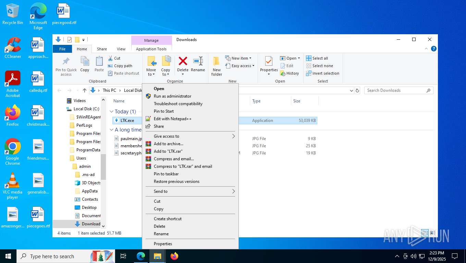466x263 pixels.
Task: Click the Copy icon in the Clipboard group
Action: 85,64
